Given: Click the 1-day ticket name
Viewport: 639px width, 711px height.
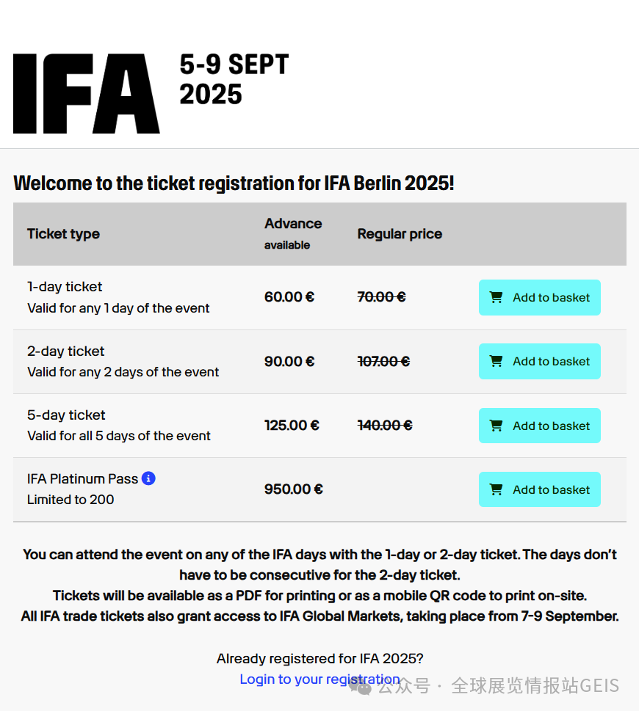Looking at the screenshot, I should point(65,287).
